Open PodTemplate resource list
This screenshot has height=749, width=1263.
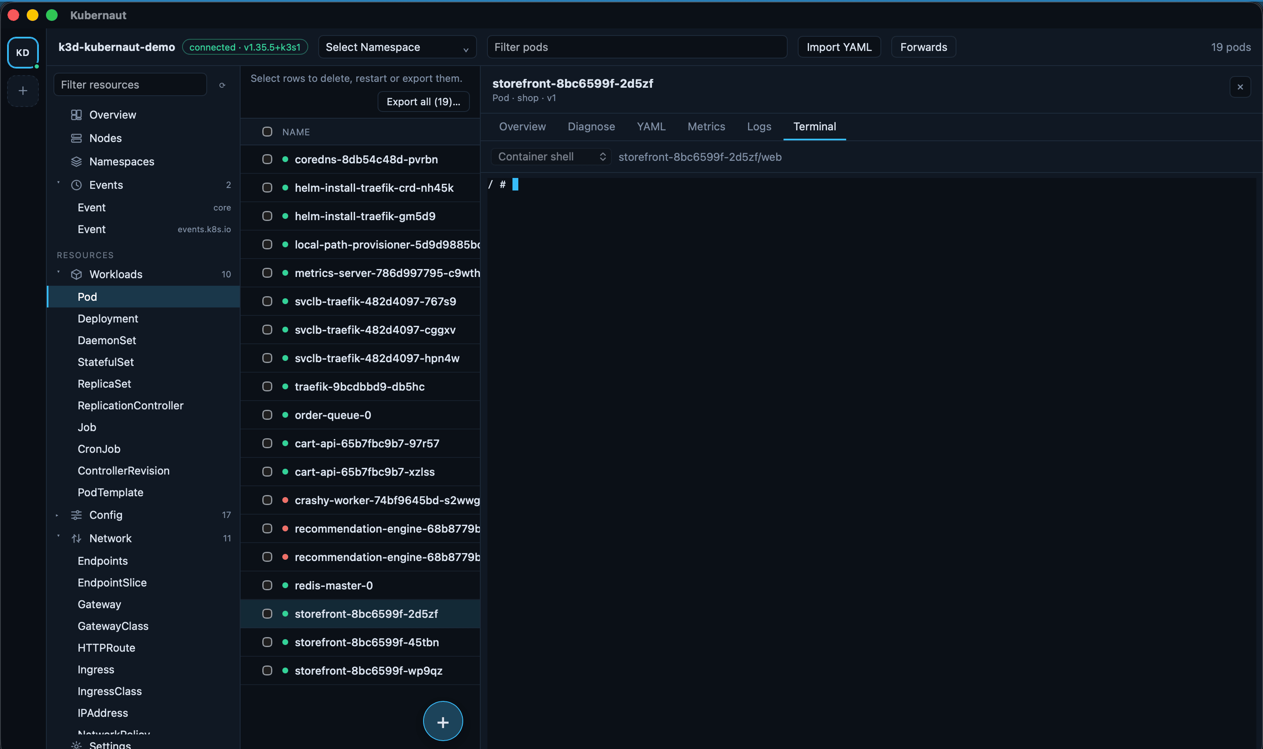[x=143, y=492]
